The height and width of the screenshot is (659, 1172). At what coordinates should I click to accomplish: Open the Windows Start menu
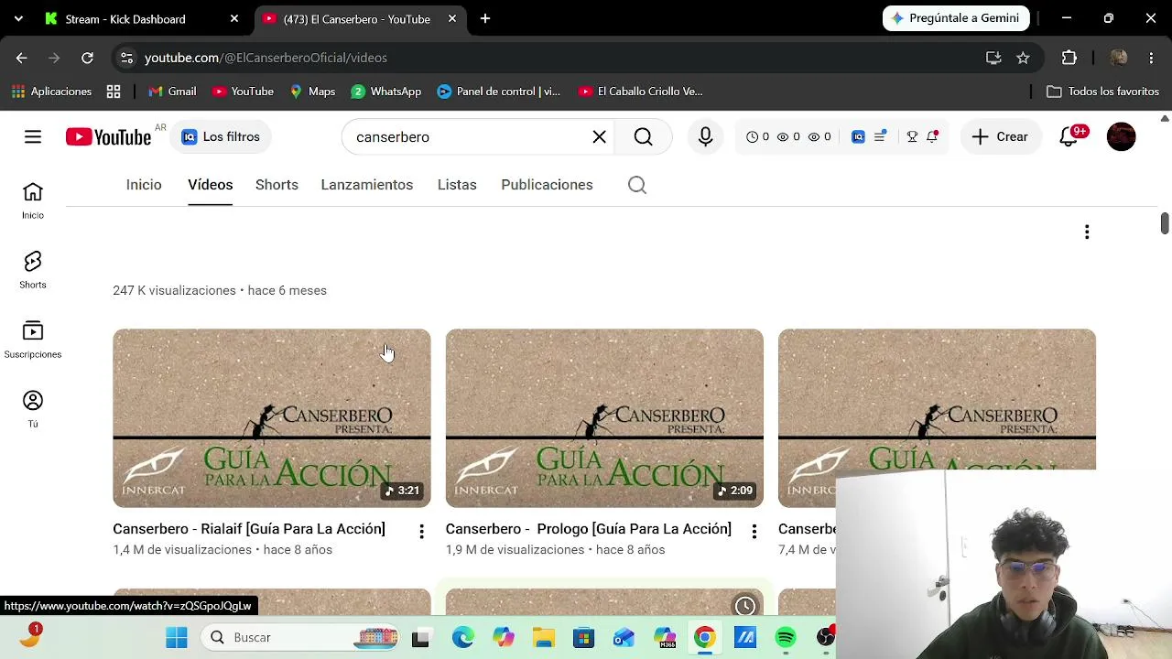177,637
